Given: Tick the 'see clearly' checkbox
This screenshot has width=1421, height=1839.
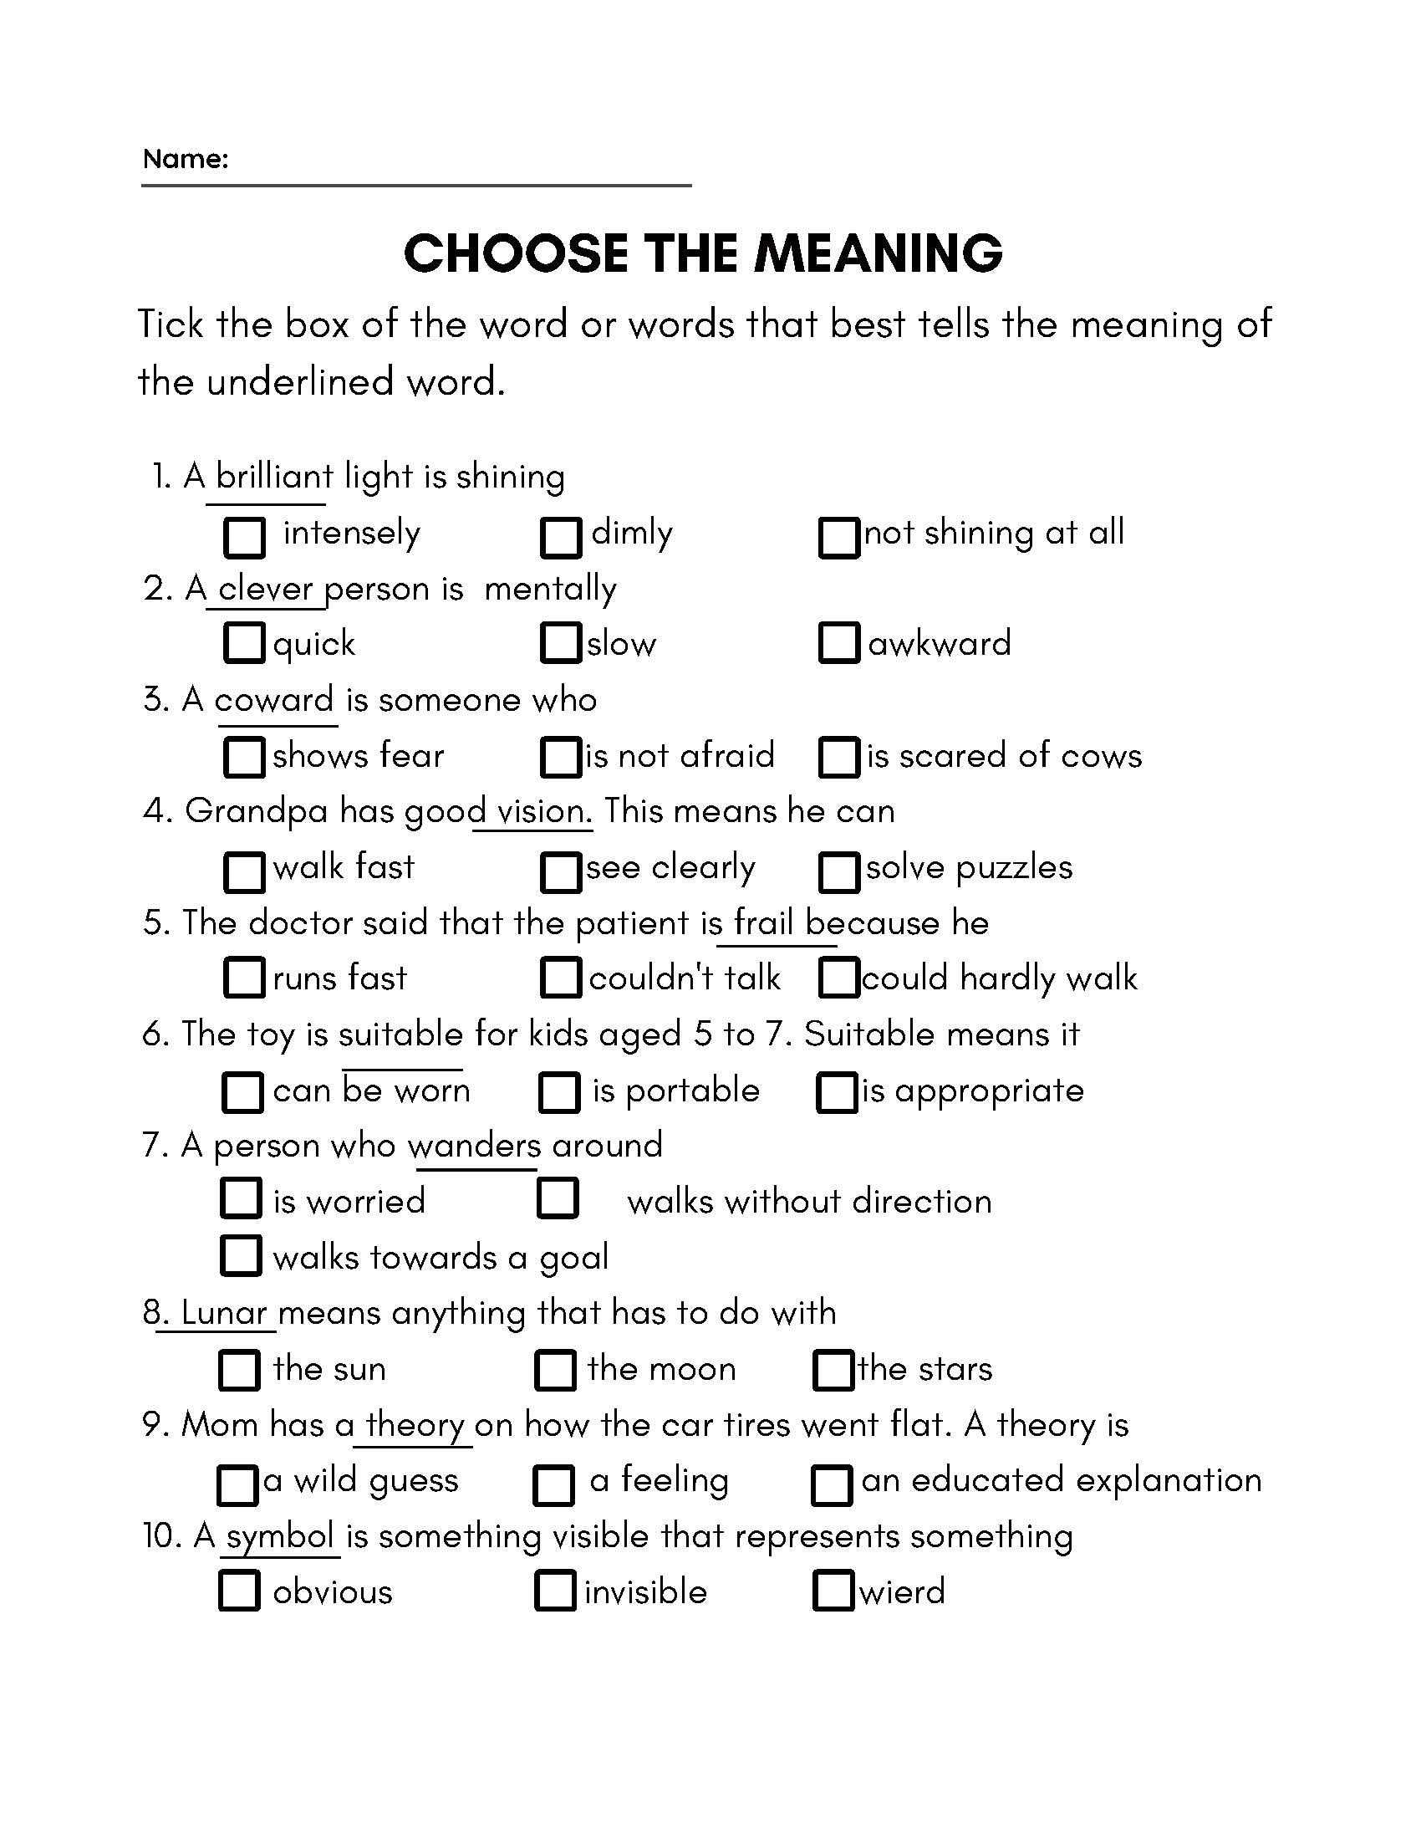Looking at the screenshot, I should coord(561,871).
